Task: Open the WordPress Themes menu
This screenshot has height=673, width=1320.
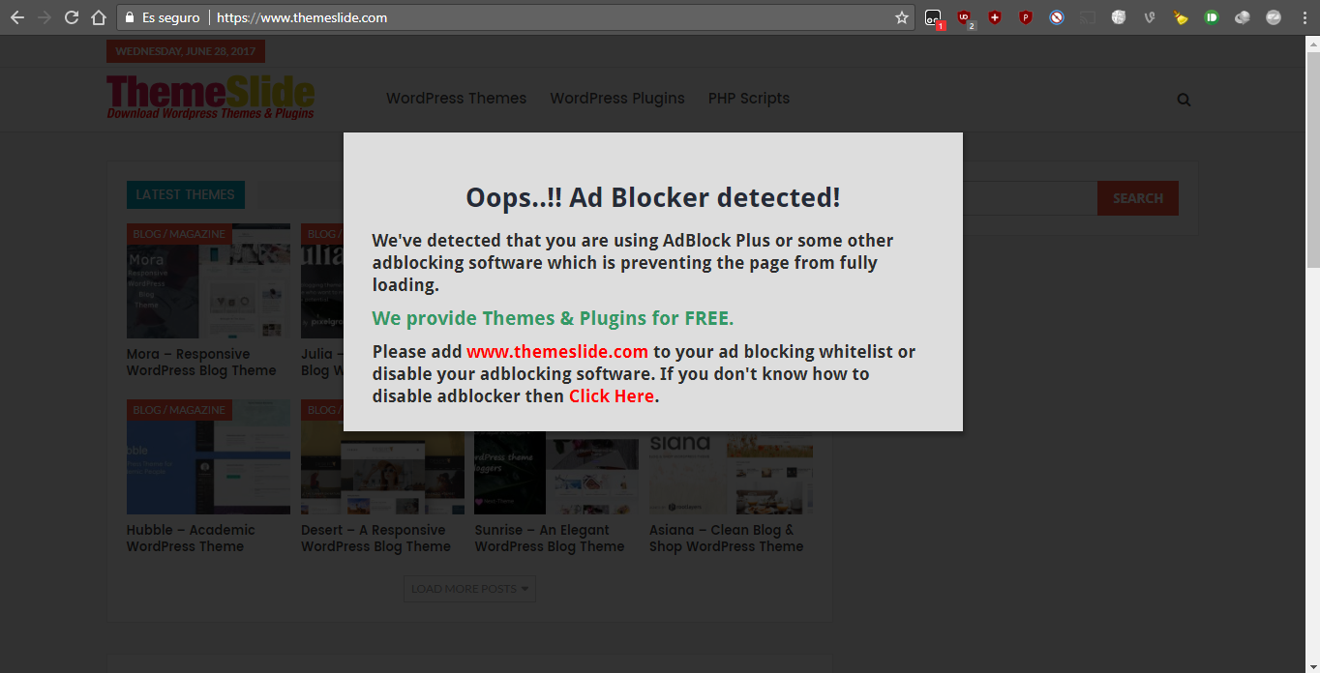Action: point(457,99)
